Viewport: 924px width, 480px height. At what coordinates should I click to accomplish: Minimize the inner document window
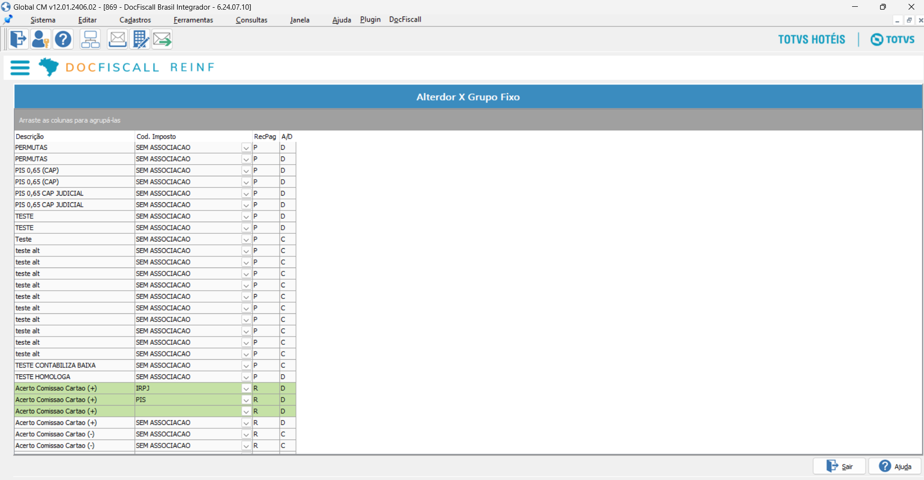(x=897, y=20)
